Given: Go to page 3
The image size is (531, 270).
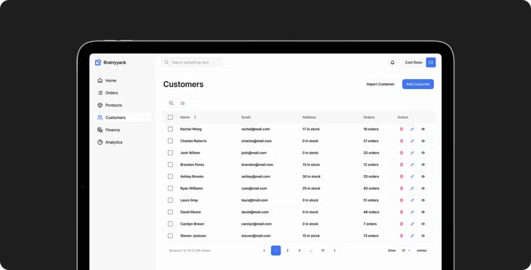Looking at the screenshot, I should (299, 250).
